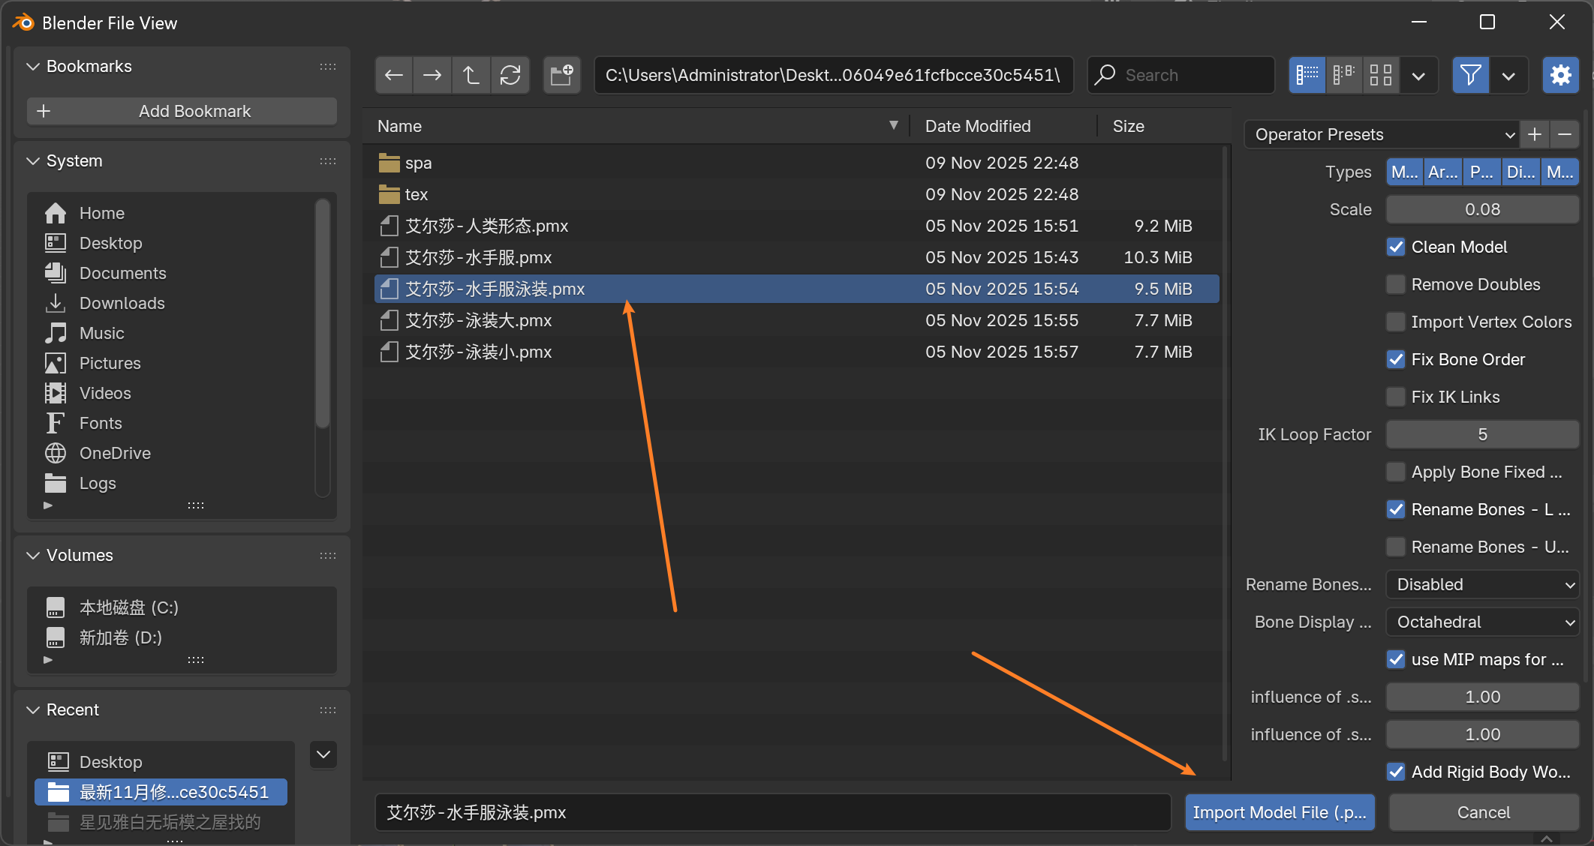Click the back navigation arrow
Screen dimensions: 1594x846
pos(394,75)
